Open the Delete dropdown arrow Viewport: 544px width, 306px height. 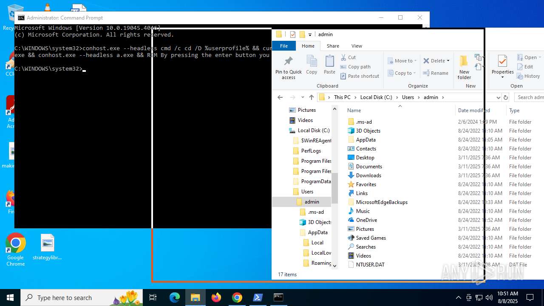coord(448,61)
